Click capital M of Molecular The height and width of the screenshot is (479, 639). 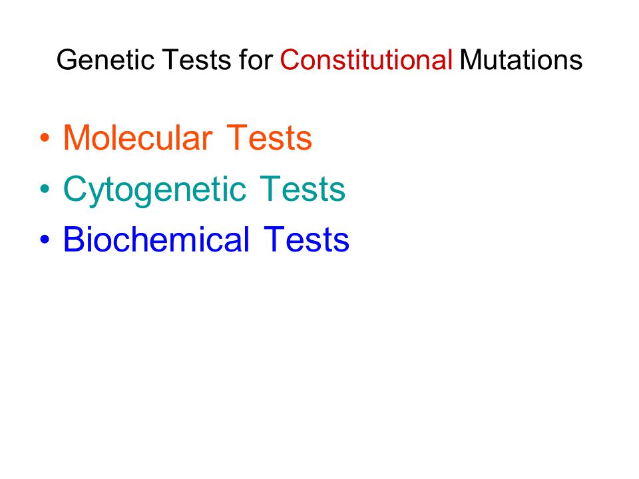(76, 138)
